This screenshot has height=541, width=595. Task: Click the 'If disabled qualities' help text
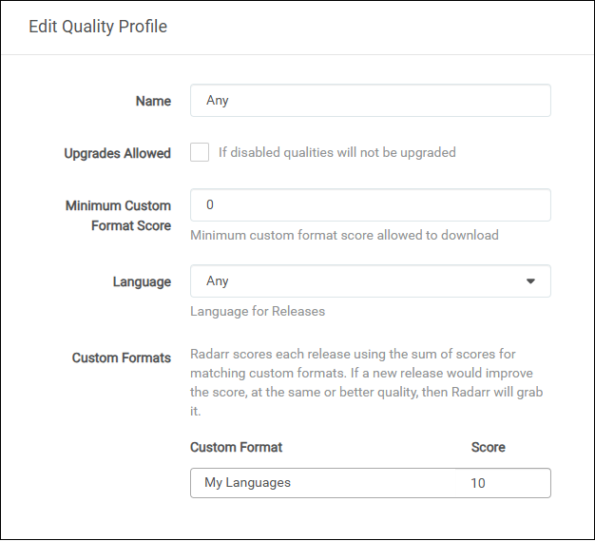336,152
